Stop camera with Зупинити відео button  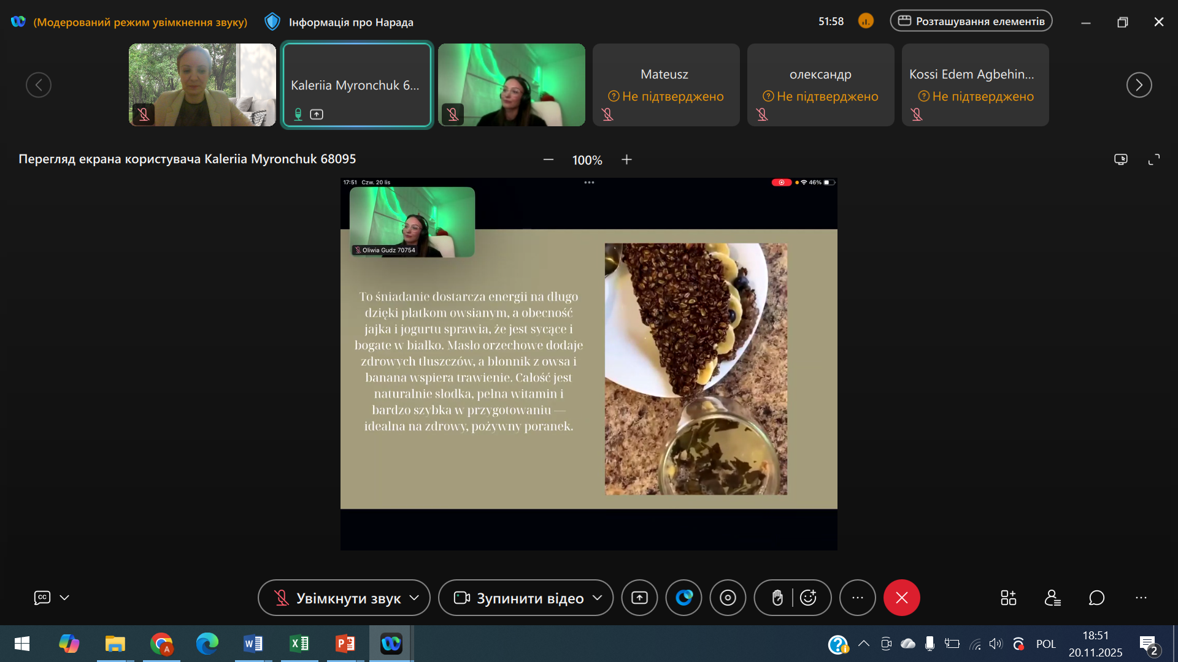pos(518,598)
